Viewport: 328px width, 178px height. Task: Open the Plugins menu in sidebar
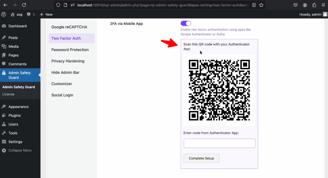[14, 115]
